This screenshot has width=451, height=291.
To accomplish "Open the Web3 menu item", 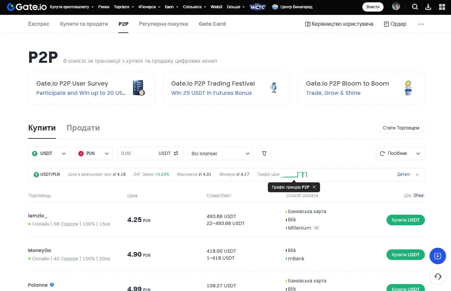I will pos(217,7).
